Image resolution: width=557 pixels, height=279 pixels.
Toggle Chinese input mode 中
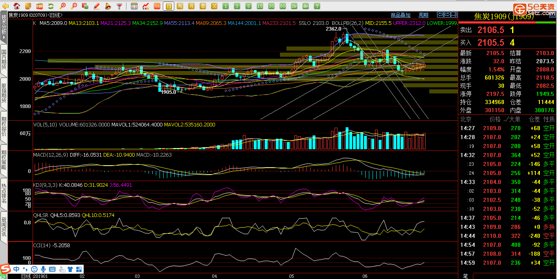16,269
